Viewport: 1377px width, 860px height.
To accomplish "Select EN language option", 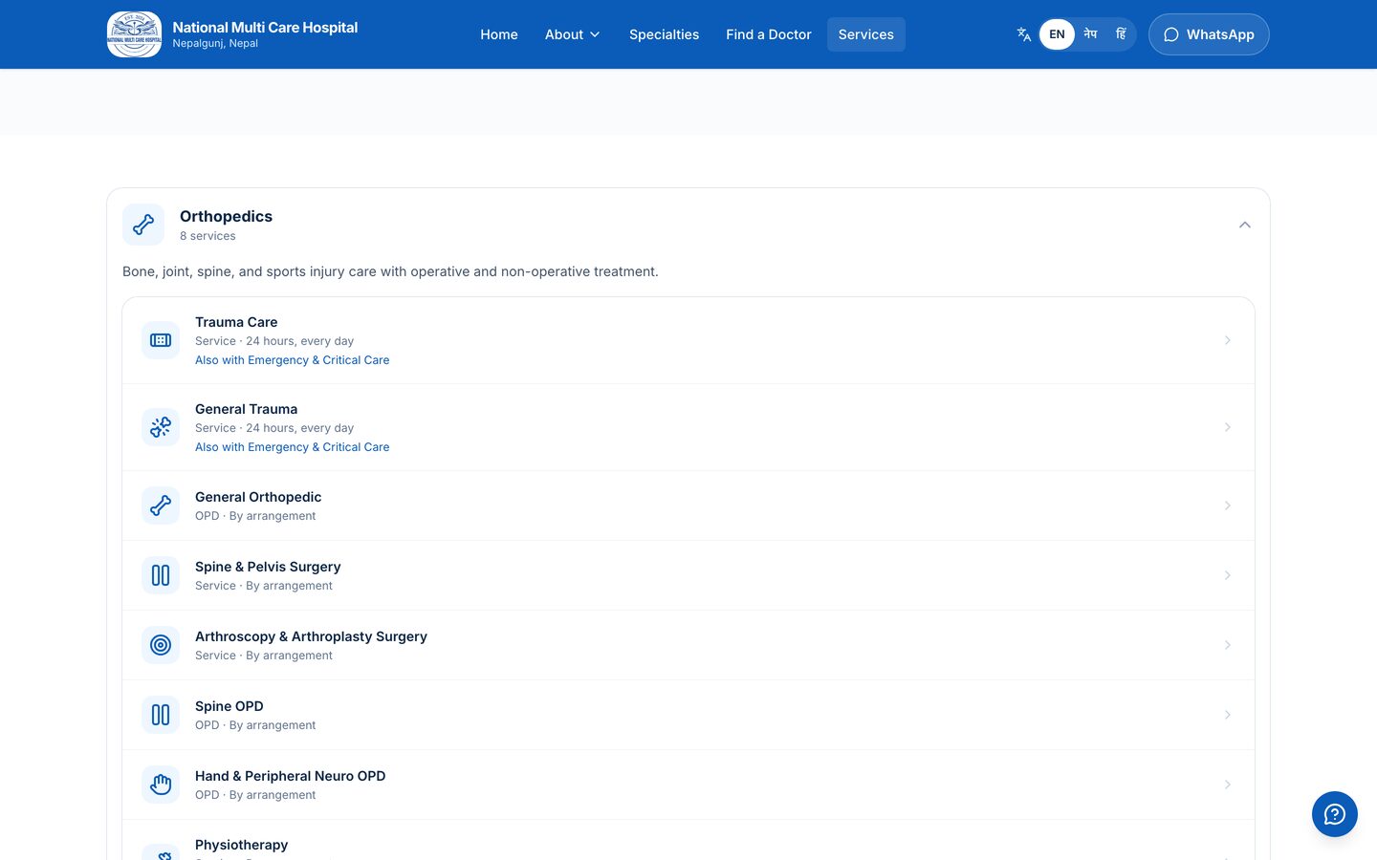I will pyautogui.click(x=1057, y=34).
